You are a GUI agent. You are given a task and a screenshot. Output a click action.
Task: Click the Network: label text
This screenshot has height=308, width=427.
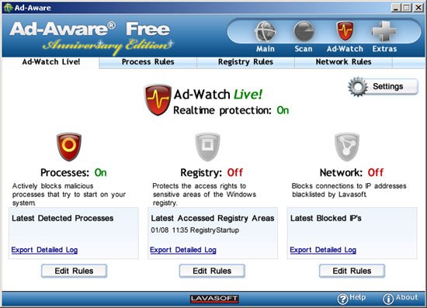342,173
